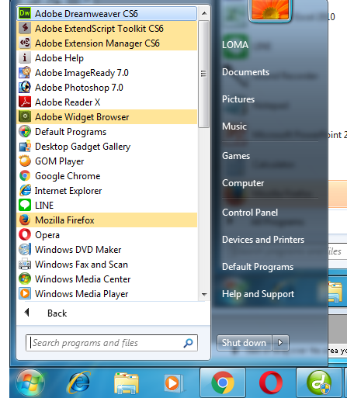Click the Adobe Widget Browser icon
347x398 pixels.
point(25,116)
